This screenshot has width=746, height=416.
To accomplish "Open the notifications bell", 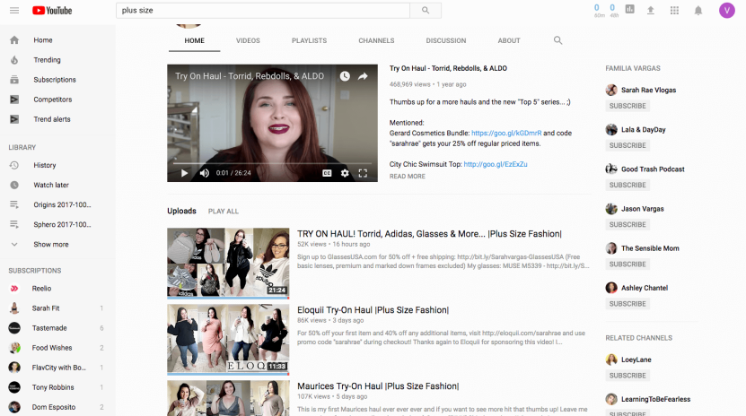I will coord(698,10).
